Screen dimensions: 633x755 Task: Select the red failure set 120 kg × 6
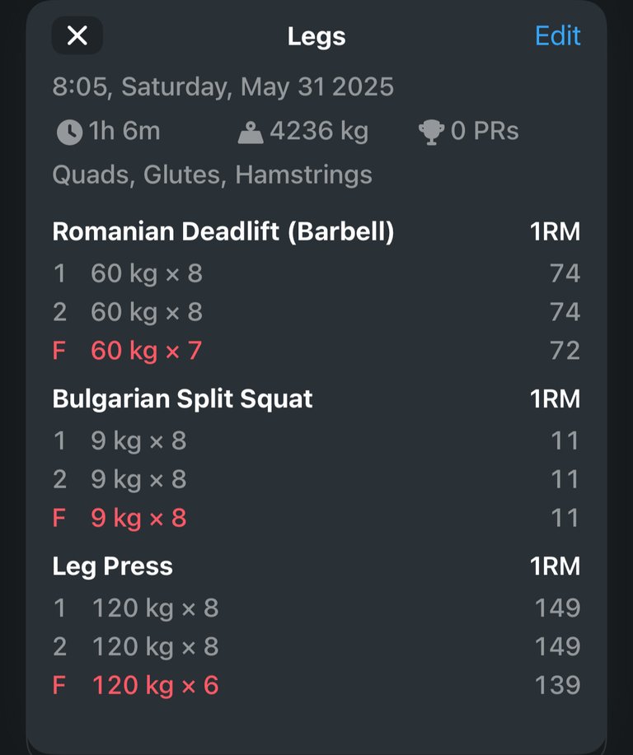click(x=316, y=685)
